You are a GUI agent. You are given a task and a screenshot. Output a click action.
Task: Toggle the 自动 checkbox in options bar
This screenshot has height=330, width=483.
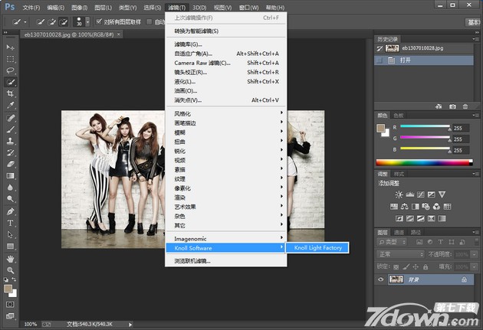coord(150,22)
